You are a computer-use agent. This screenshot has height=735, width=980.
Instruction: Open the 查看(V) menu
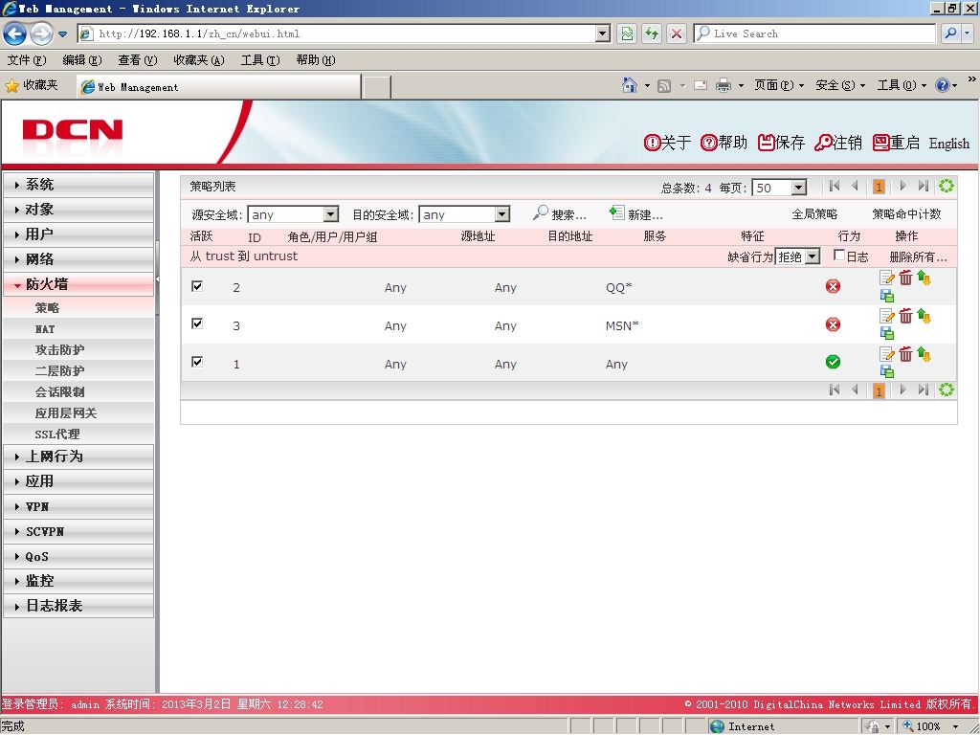pos(138,60)
